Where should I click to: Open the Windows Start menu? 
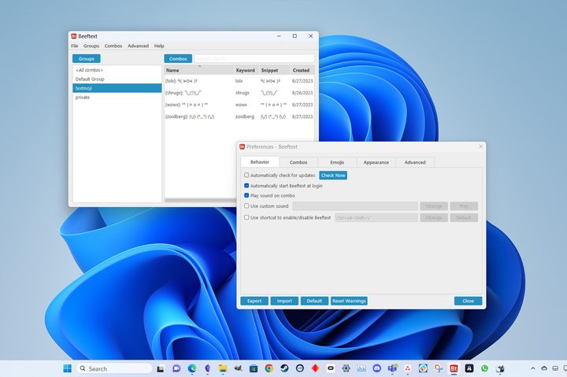click(67, 368)
